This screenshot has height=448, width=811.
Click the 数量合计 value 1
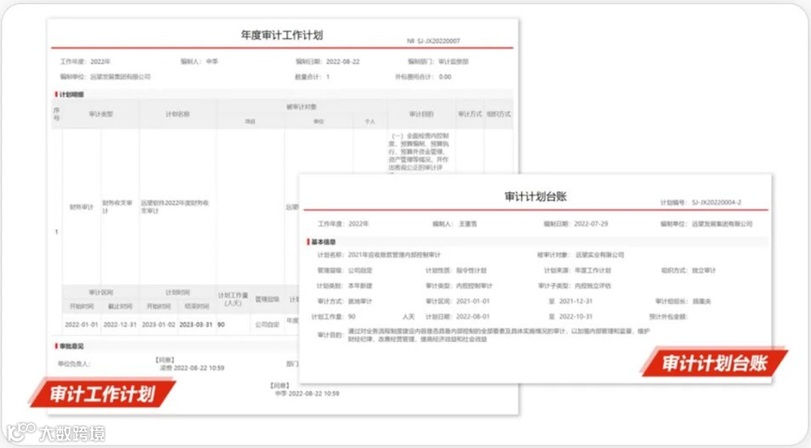coord(328,77)
